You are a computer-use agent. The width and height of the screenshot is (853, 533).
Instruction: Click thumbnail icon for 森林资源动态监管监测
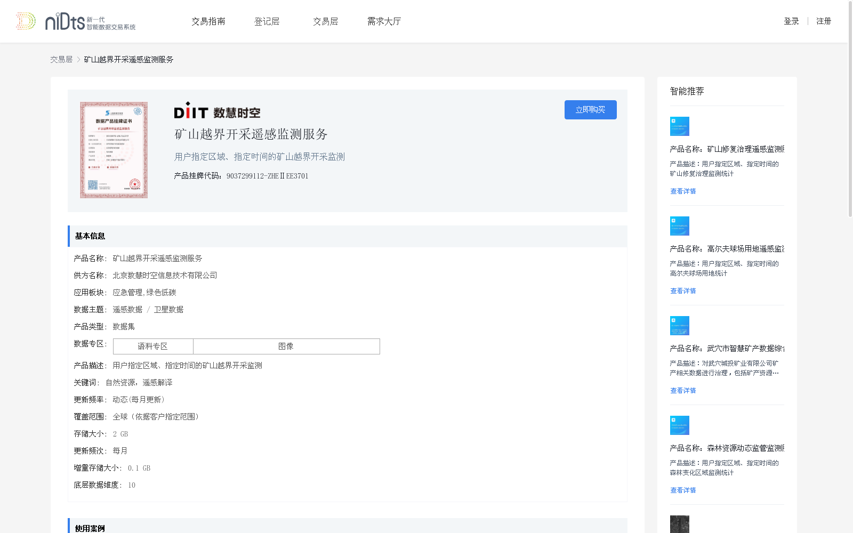pos(680,425)
